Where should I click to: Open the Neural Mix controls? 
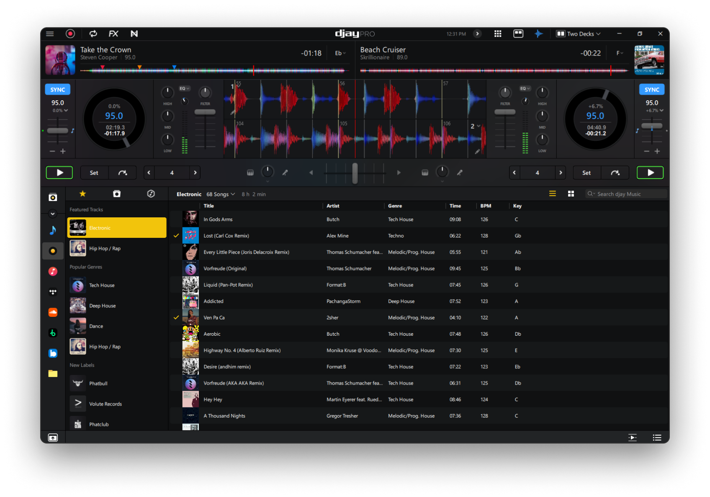pos(134,33)
